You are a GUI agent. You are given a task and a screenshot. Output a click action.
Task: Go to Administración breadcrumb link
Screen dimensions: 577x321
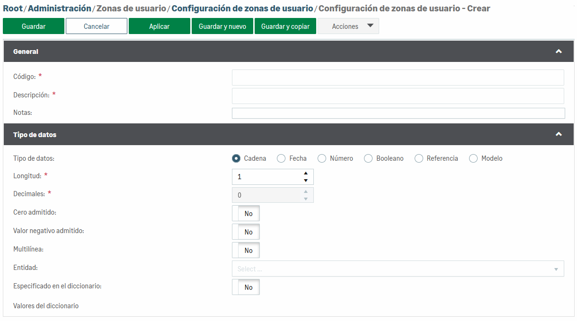[x=60, y=9]
